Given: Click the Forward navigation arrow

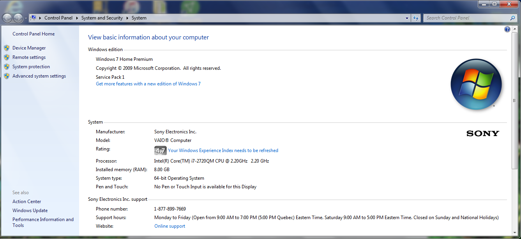Looking at the screenshot, I should coord(18,18).
